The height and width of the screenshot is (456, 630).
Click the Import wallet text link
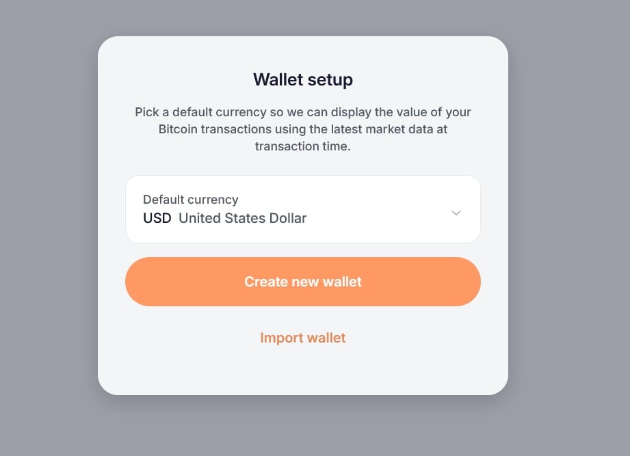click(x=302, y=338)
